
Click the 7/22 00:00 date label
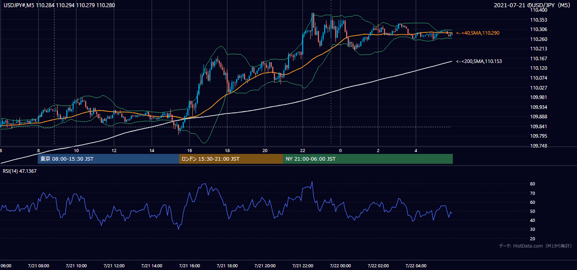[340, 266]
